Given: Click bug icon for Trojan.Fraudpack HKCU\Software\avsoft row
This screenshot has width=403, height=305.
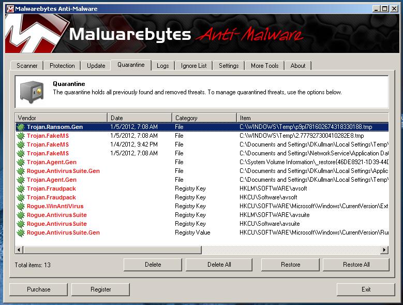Looking at the screenshot, I should click(21, 197).
